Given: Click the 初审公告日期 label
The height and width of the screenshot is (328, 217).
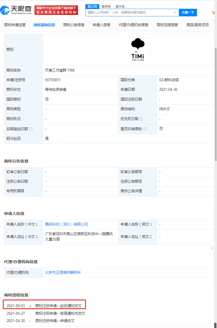Looking at the screenshot, I should (x=17, y=172).
